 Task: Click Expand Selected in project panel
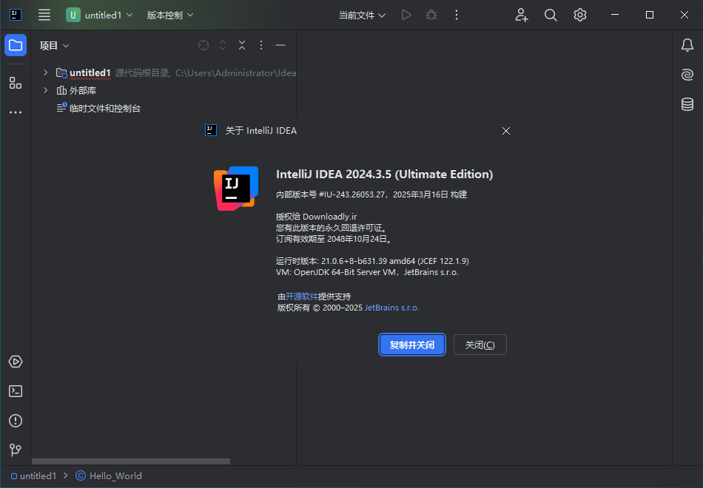coord(223,45)
